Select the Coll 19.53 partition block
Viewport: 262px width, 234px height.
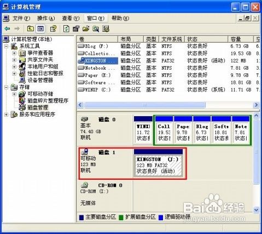click(164, 130)
